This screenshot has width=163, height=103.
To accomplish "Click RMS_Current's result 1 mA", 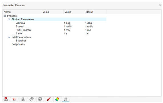I will (88, 30).
